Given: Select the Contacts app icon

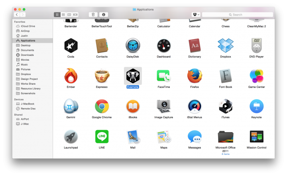Looking at the screenshot, I should (x=102, y=45).
